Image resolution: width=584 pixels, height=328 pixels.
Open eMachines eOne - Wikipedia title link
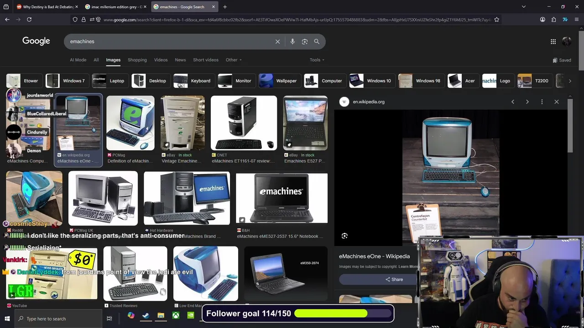coord(375,256)
